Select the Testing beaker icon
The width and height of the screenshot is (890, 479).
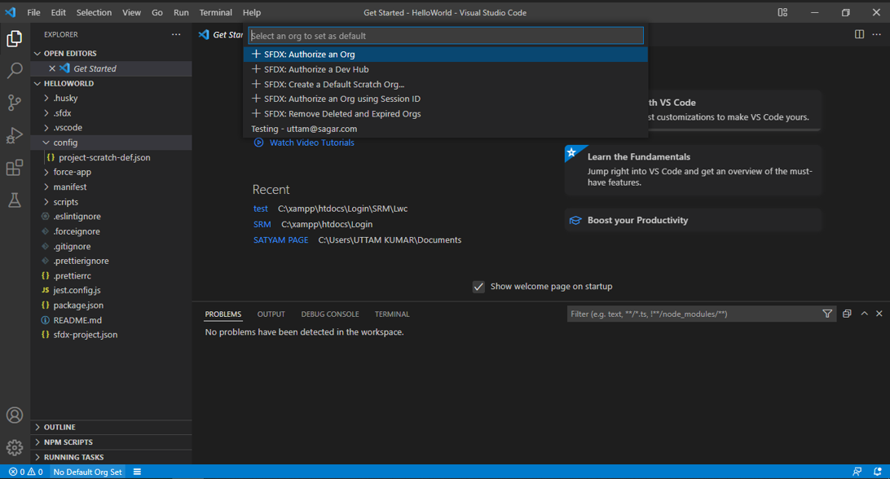(x=14, y=200)
